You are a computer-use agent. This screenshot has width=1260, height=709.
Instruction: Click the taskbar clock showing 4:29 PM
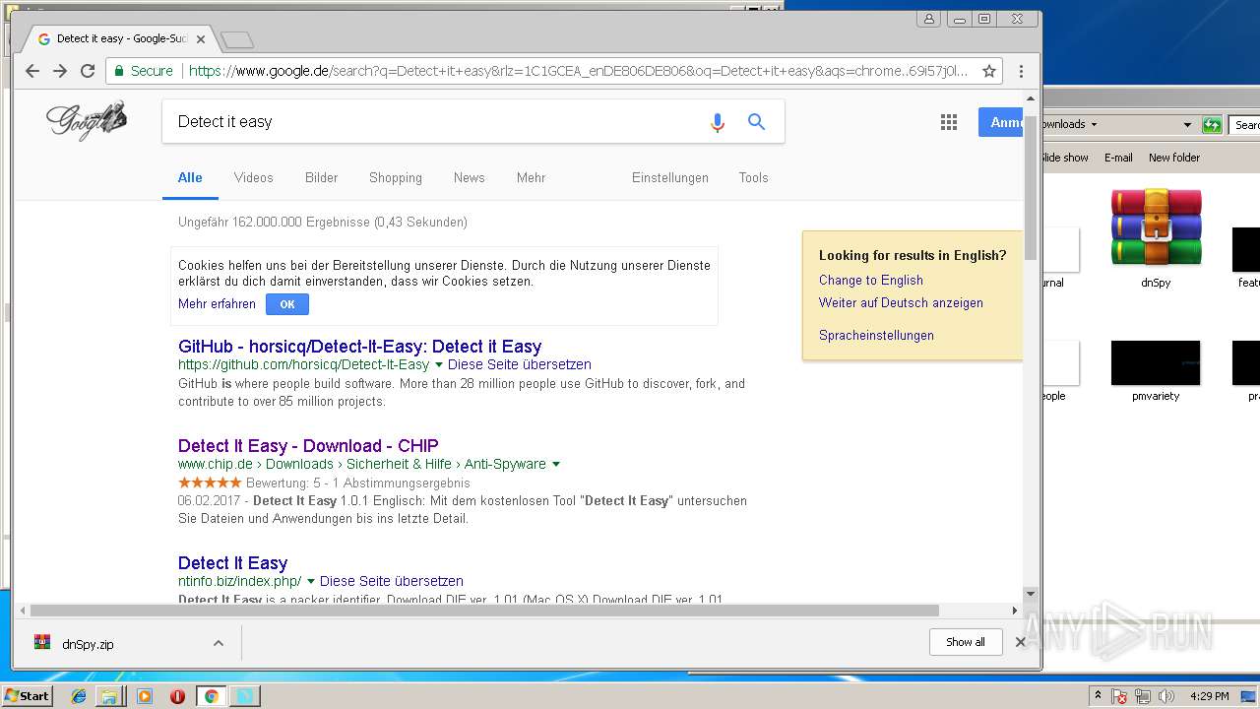tap(1209, 696)
